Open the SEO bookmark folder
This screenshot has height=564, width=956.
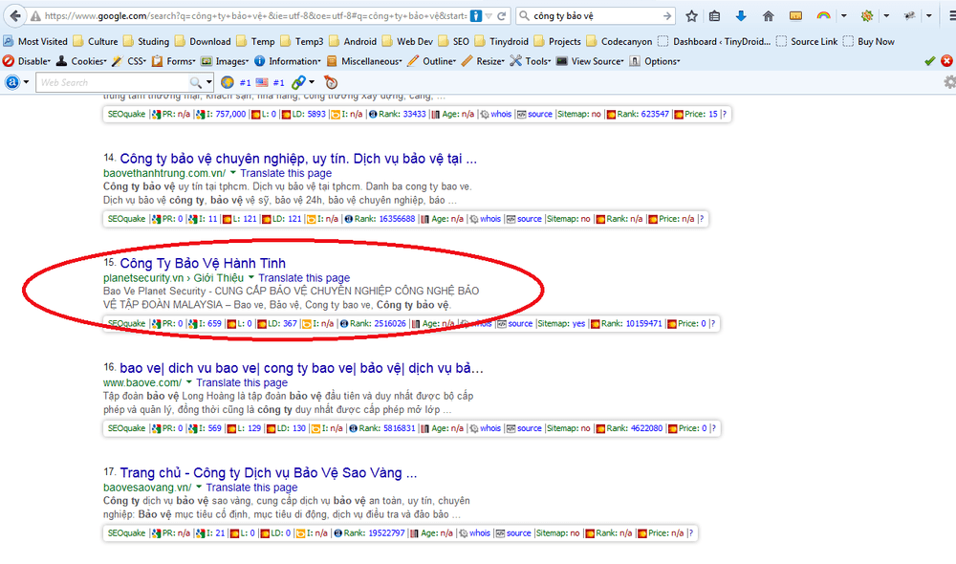tap(453, 41)
